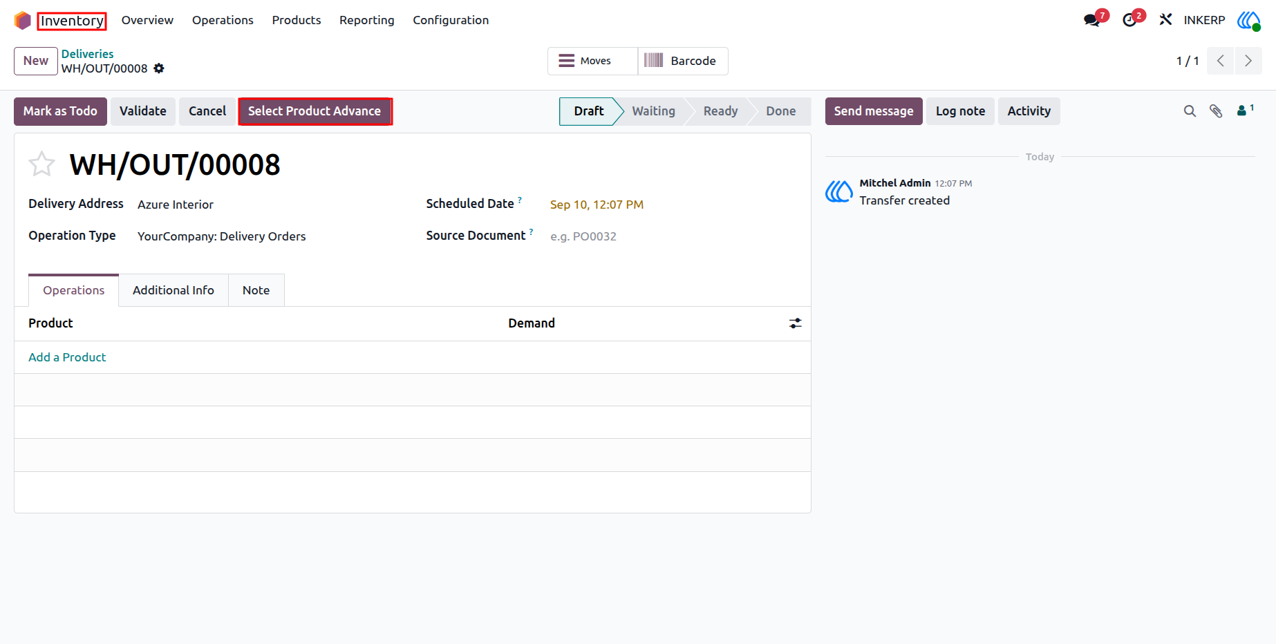Schedule an Activity

[1029, 111]
